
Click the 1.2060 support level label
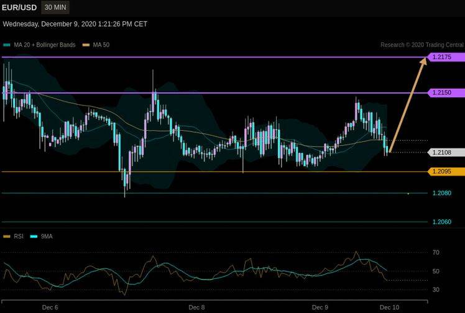tap(442, 222)
